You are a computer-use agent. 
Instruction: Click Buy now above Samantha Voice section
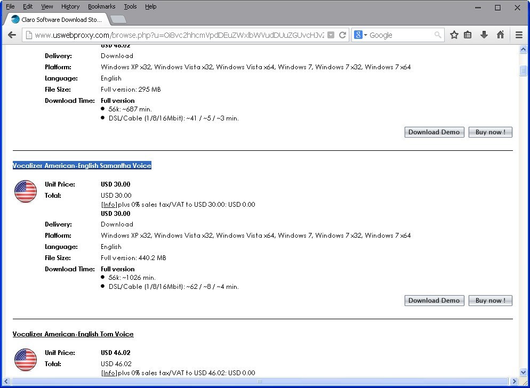(x=490, y=132)
